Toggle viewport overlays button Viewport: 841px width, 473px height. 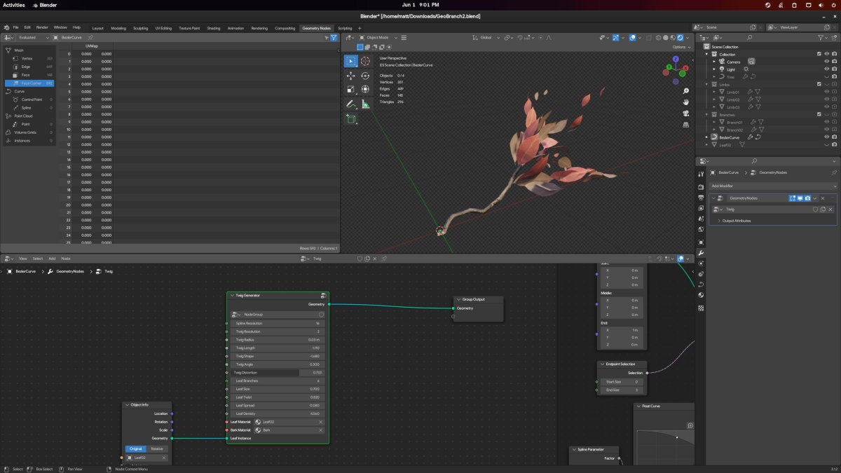tap(632, 37)
